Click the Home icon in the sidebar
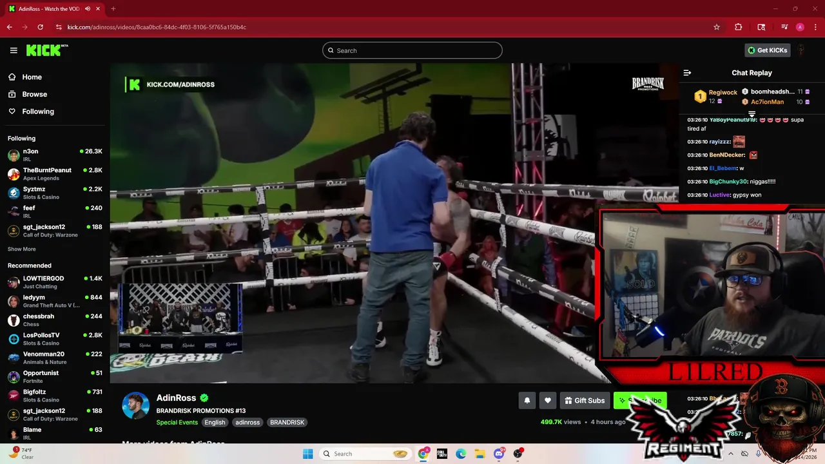 [12, 77]
